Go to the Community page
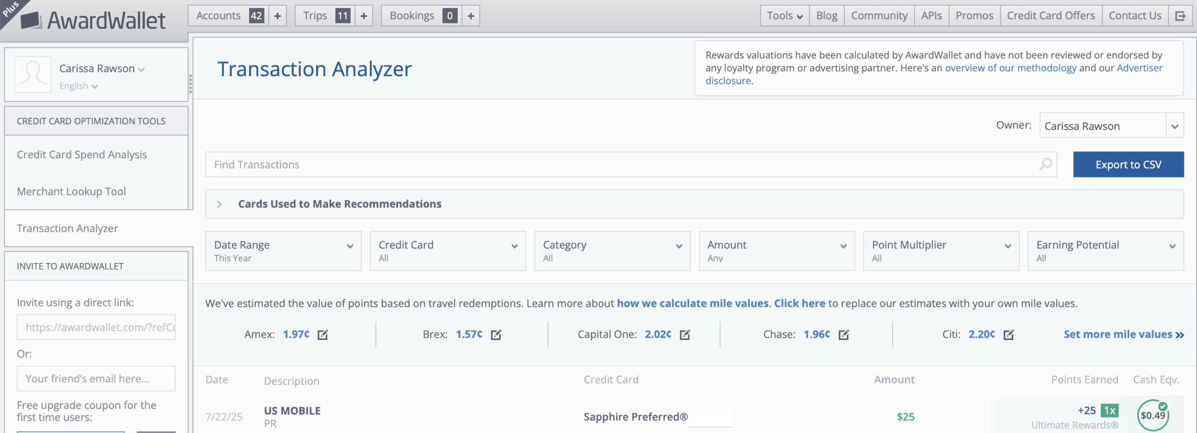1197x433 pixels. click(x=879, y=16)
